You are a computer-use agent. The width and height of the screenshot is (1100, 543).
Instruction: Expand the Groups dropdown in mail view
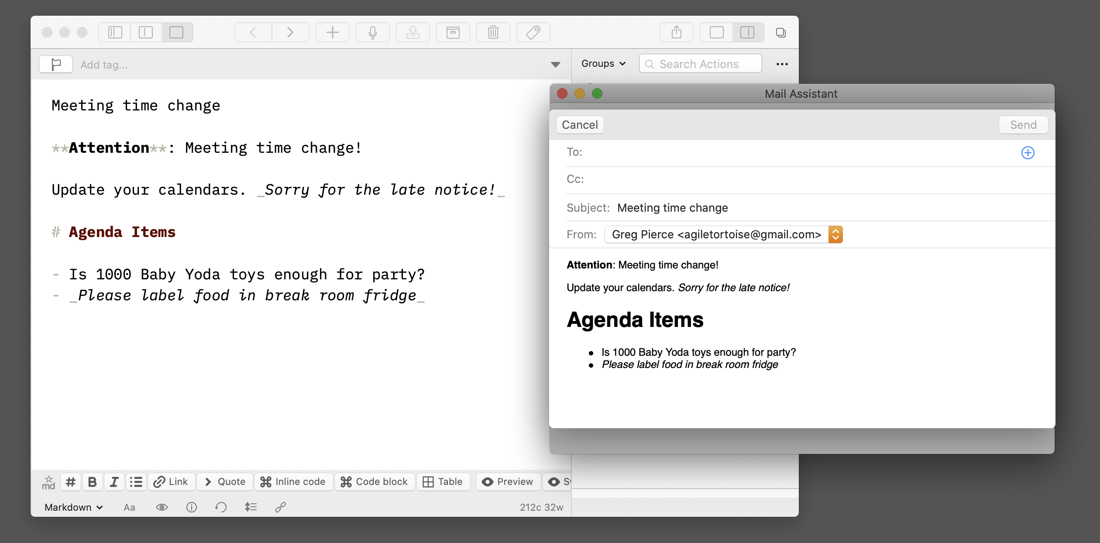pos(603,64)
